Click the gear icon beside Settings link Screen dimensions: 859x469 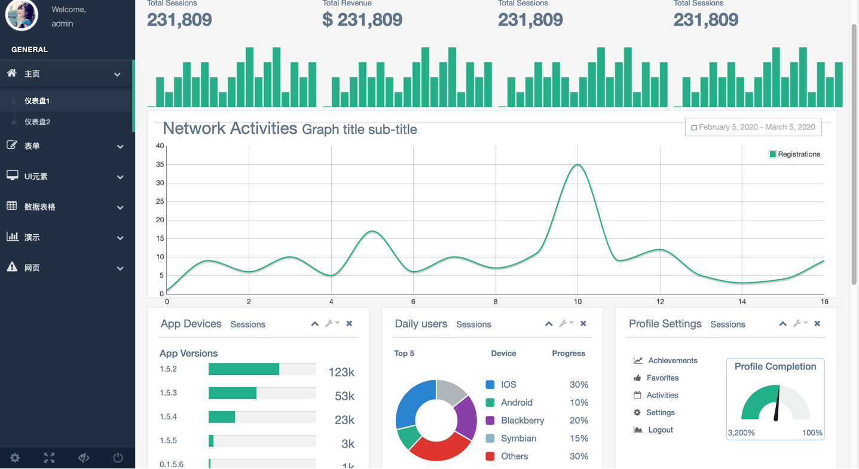pos(637,413)
